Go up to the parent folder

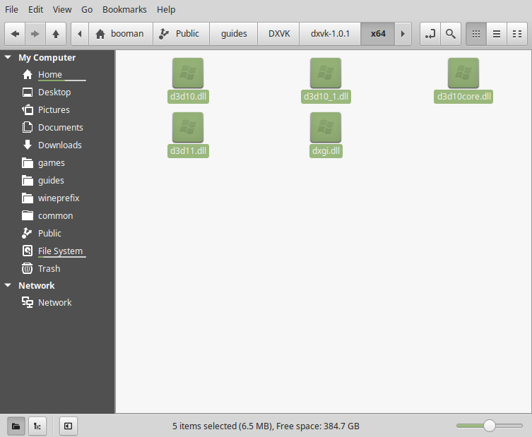56,34
